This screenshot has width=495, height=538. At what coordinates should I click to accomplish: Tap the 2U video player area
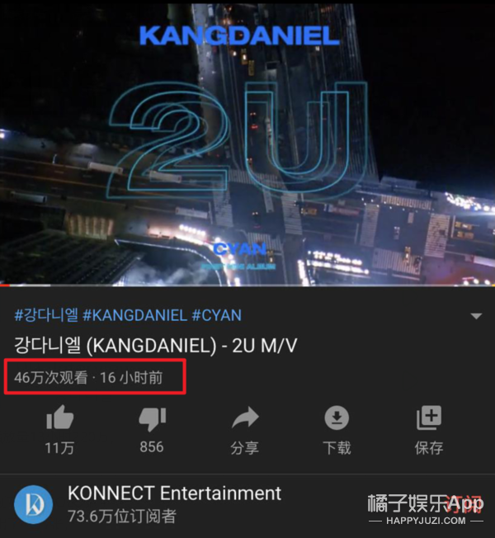[247, 143]
